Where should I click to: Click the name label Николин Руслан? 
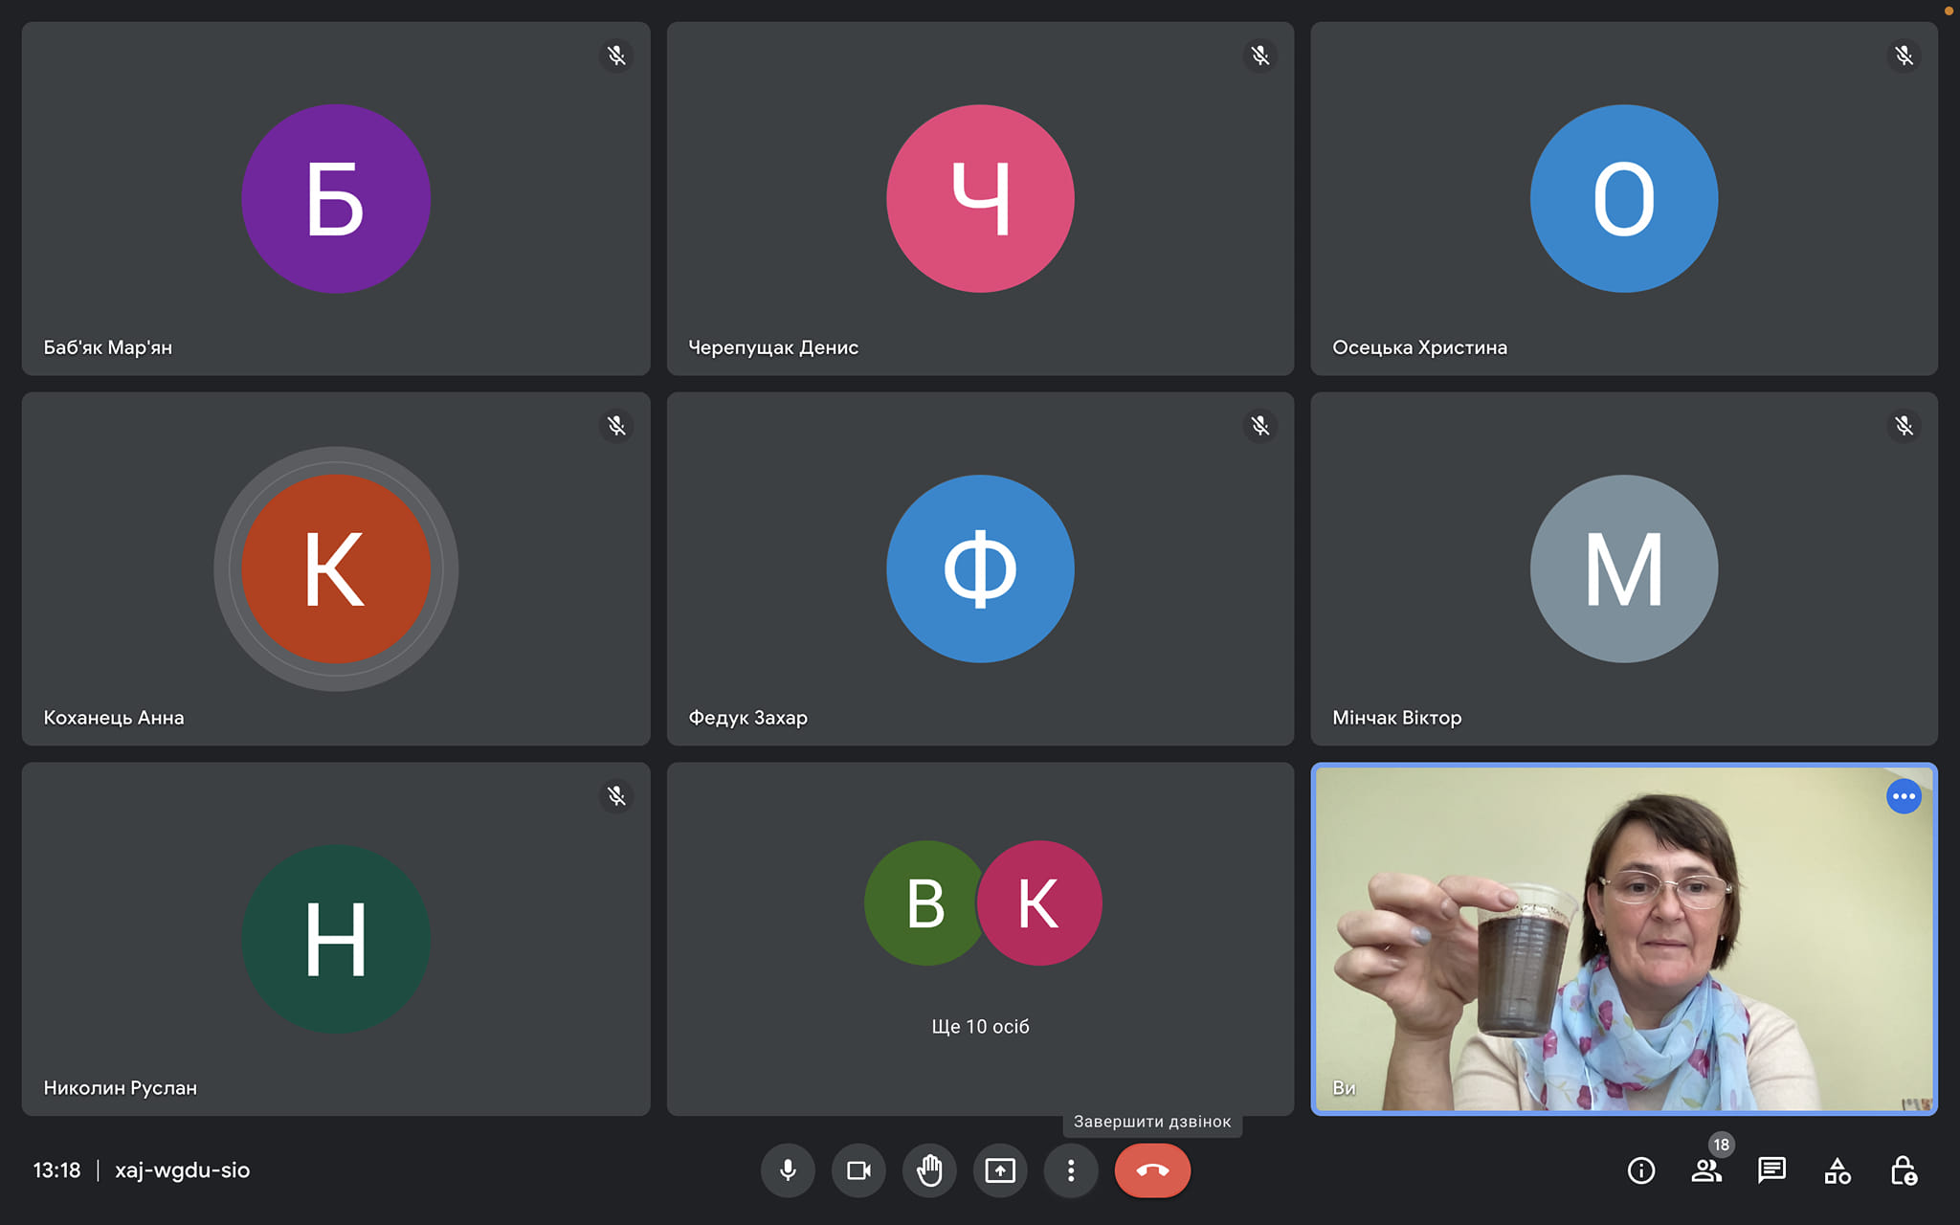click(x=121, y=1088)
